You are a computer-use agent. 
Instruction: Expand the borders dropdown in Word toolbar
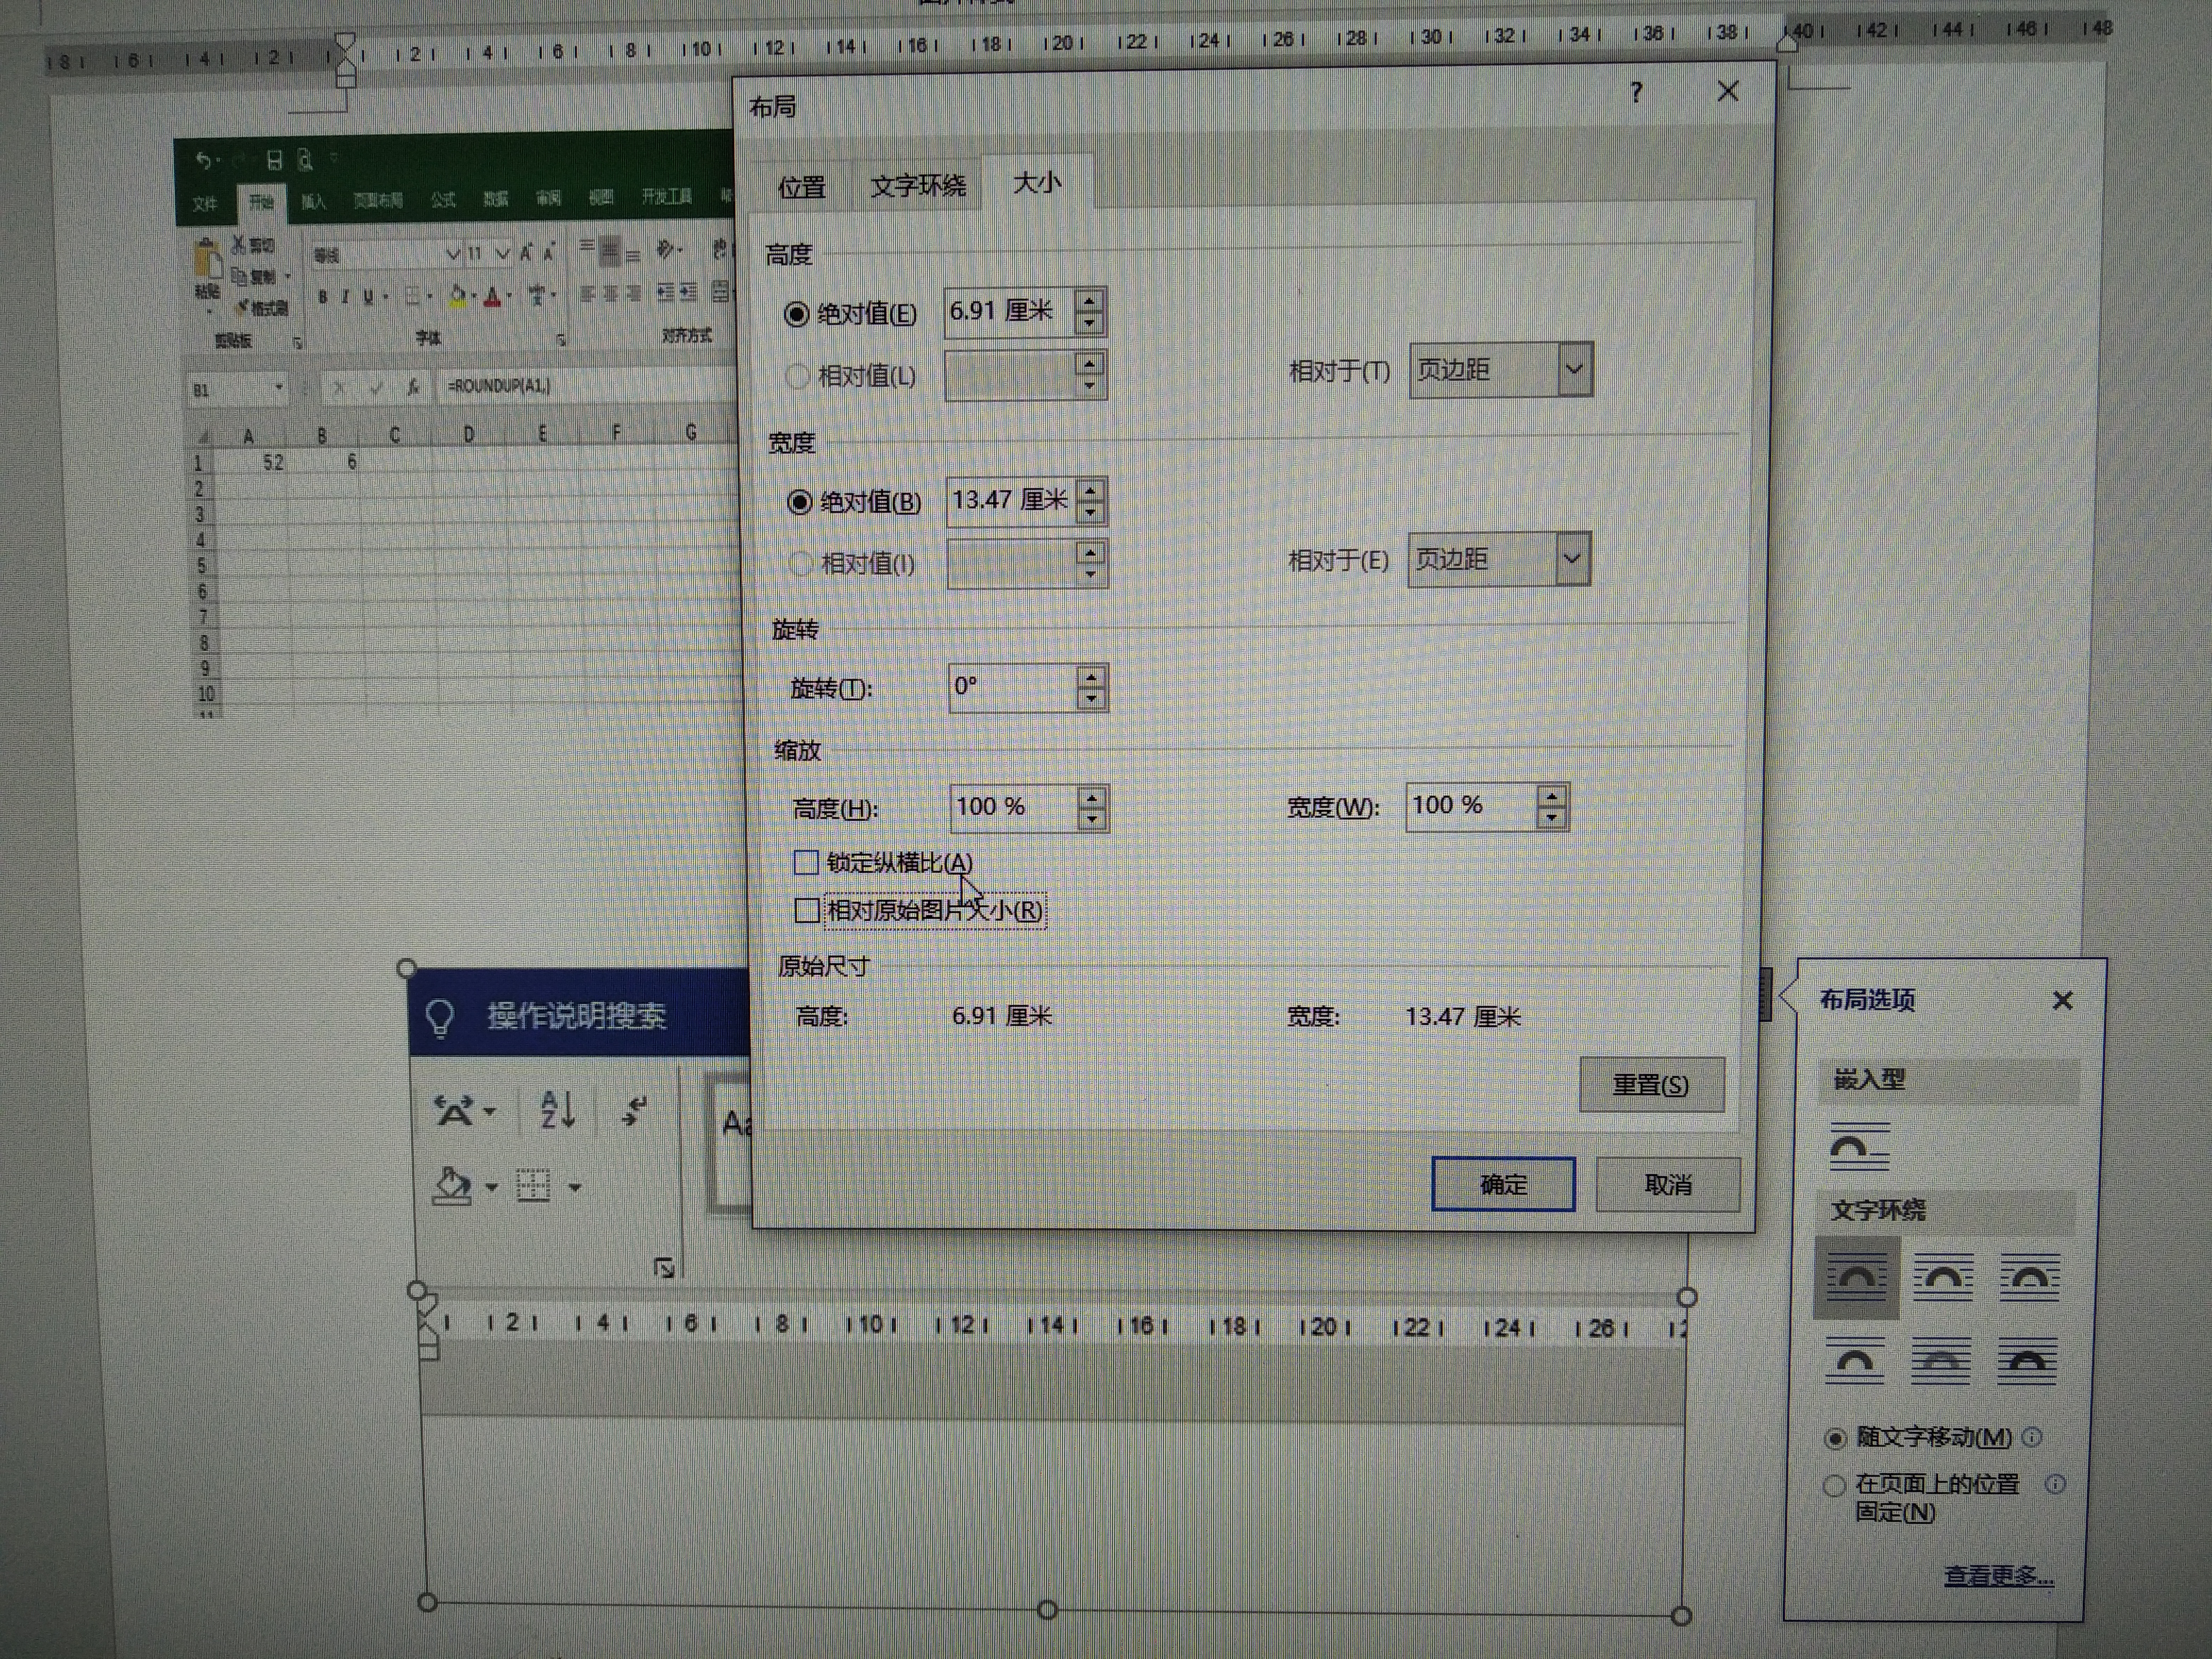(x=576, y=1187)
